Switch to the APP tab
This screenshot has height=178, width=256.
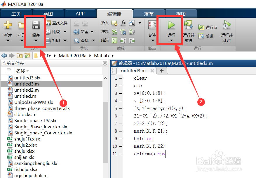pyautogui.click(x=80, y=14)
